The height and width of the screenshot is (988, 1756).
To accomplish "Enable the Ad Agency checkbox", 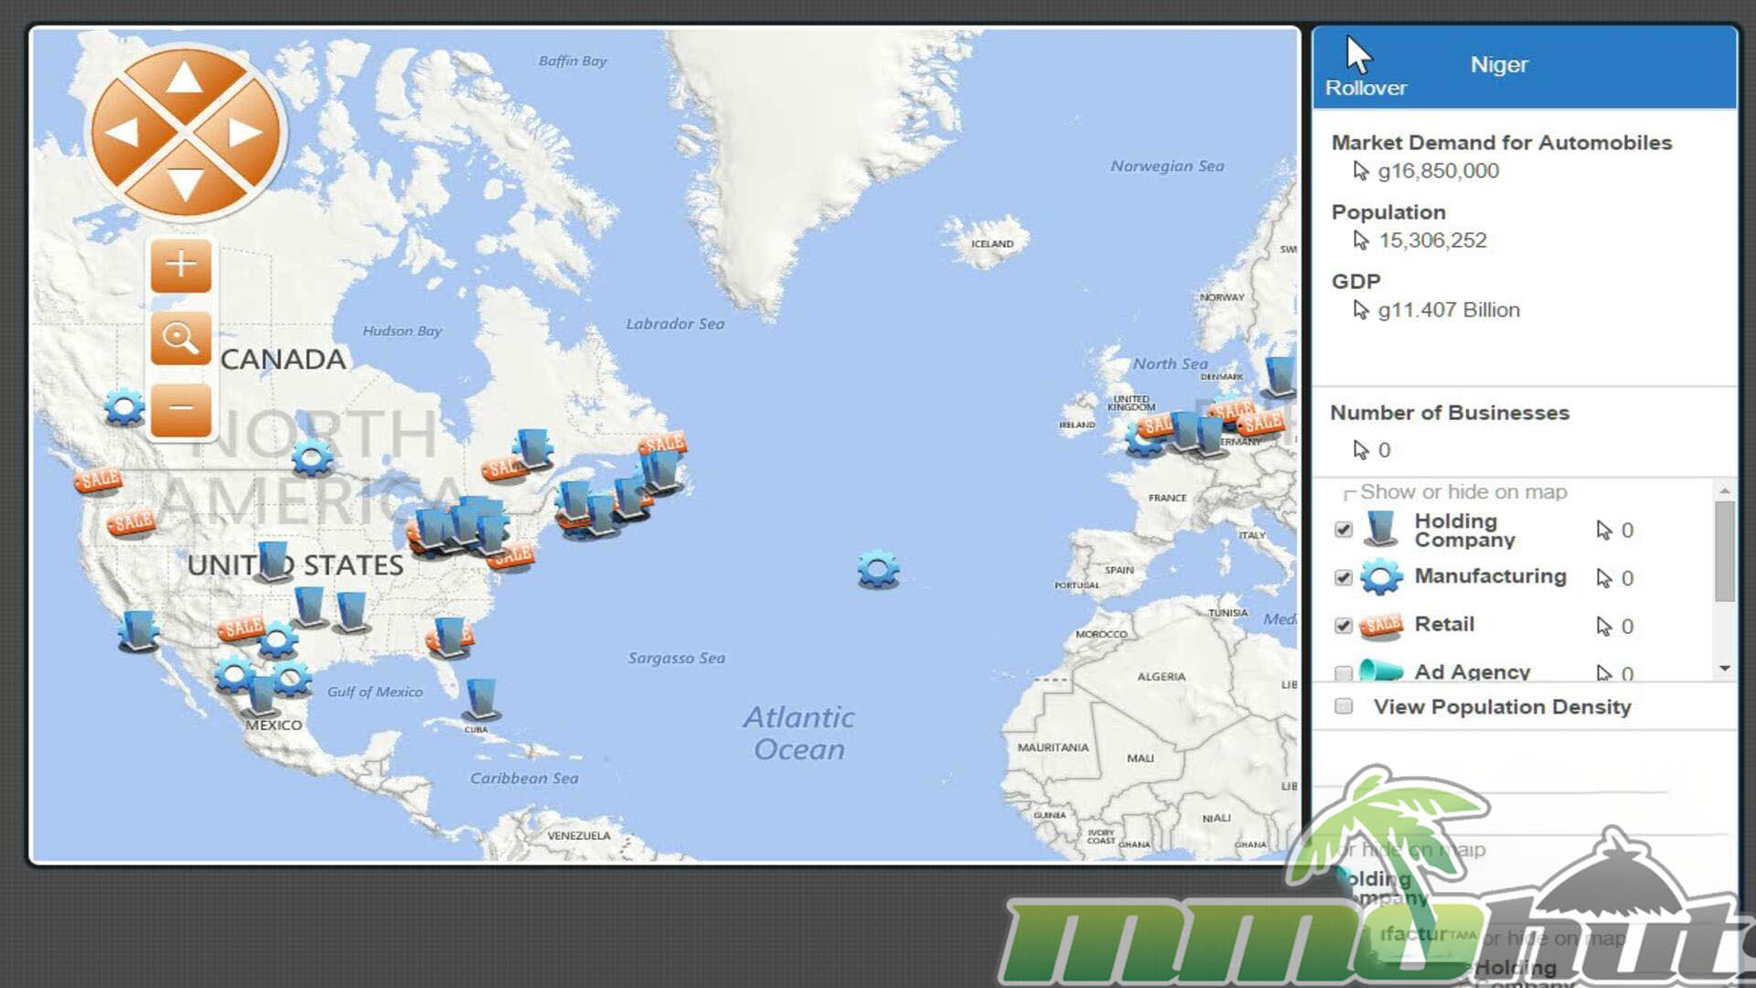I will (x=1344, y=673).
